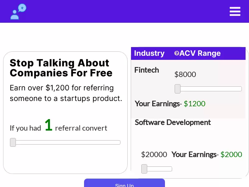The image size is (249, 187).
Task: Click the Software Development ACV slider
Action: point(157,169)
